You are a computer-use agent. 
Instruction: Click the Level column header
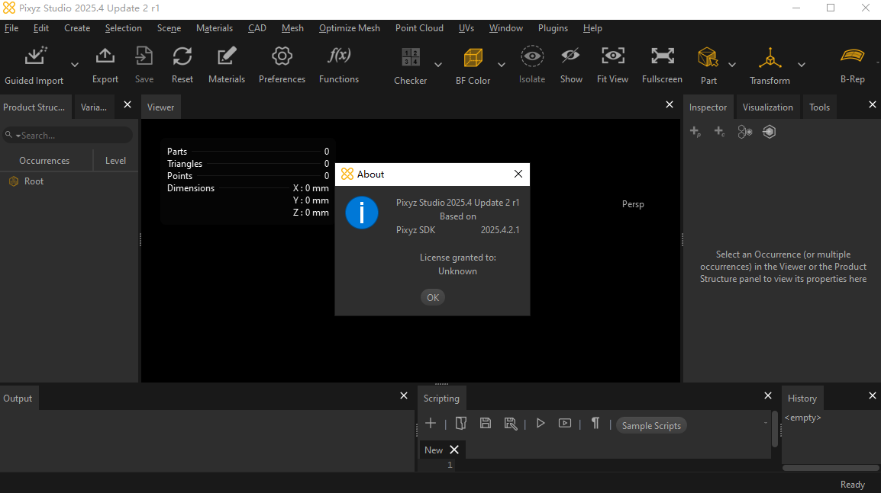pyautogui.click(x=116, y=161)
